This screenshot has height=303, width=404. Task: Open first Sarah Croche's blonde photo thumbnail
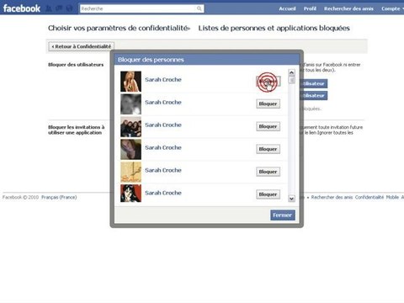pos(130,82)
